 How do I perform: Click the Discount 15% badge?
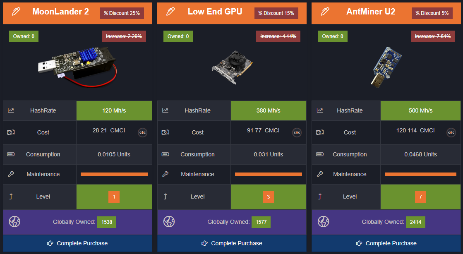coord(276,13)
